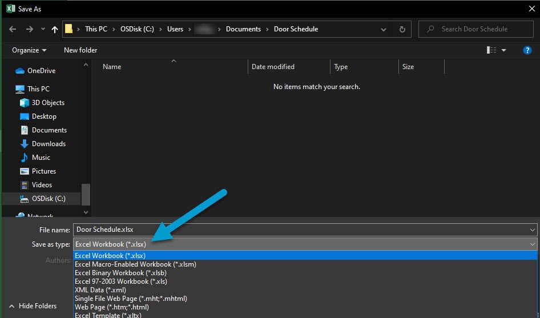Image resolution: width=540 pixels, height=318 pixels.
Task: Click the File name text field
Action: pyautogui.click(x=301, y=230)
